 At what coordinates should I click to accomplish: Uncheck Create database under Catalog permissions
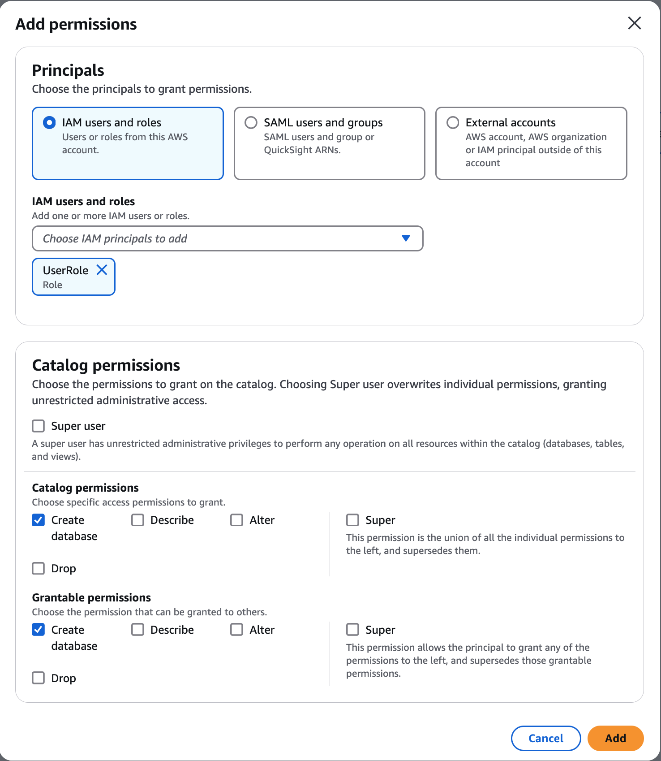[x=38, y=520]
